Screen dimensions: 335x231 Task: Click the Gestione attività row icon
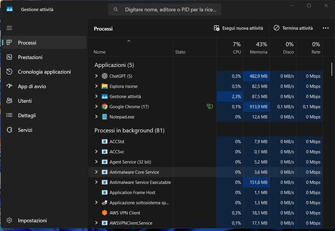click(104, 96)
